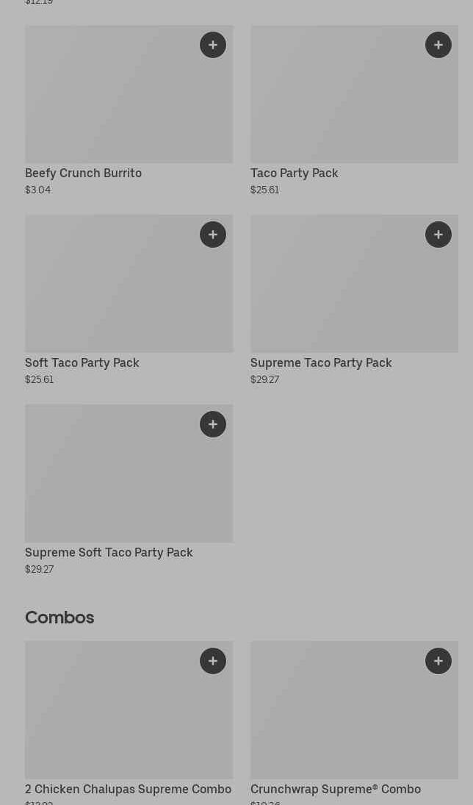
Task: Add Crunchwrap Supreme Combo with plus icon
Action: pos(438,661)
